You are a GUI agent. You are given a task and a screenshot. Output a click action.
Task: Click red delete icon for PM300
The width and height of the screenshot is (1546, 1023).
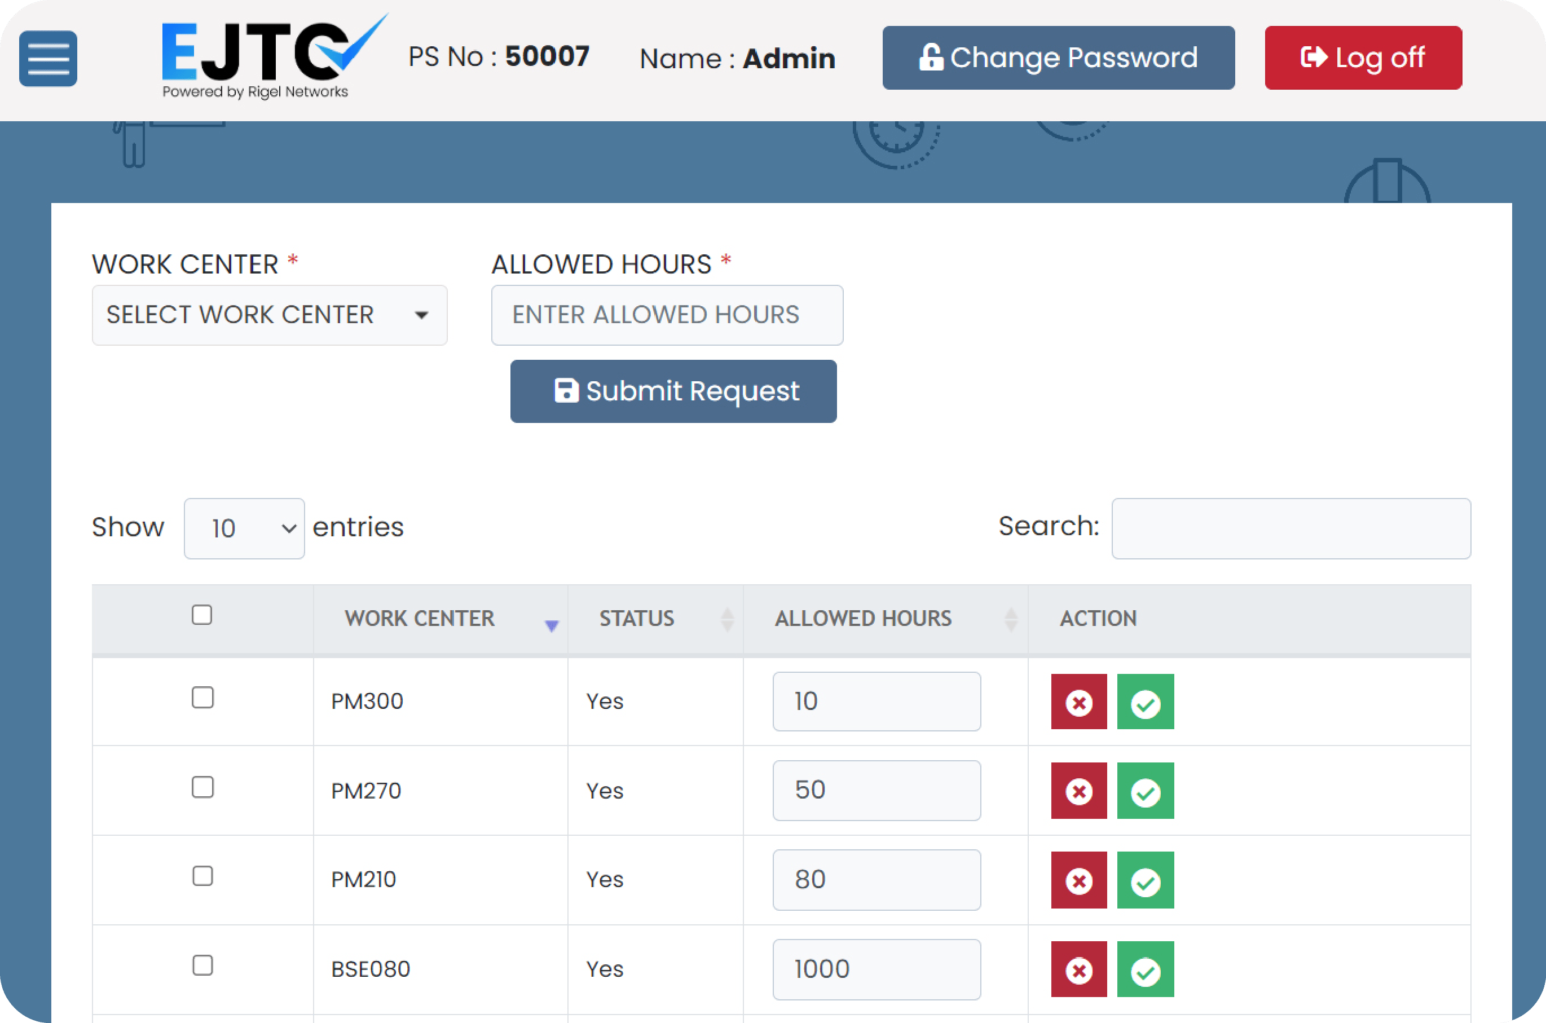(x=1079, y=702)
